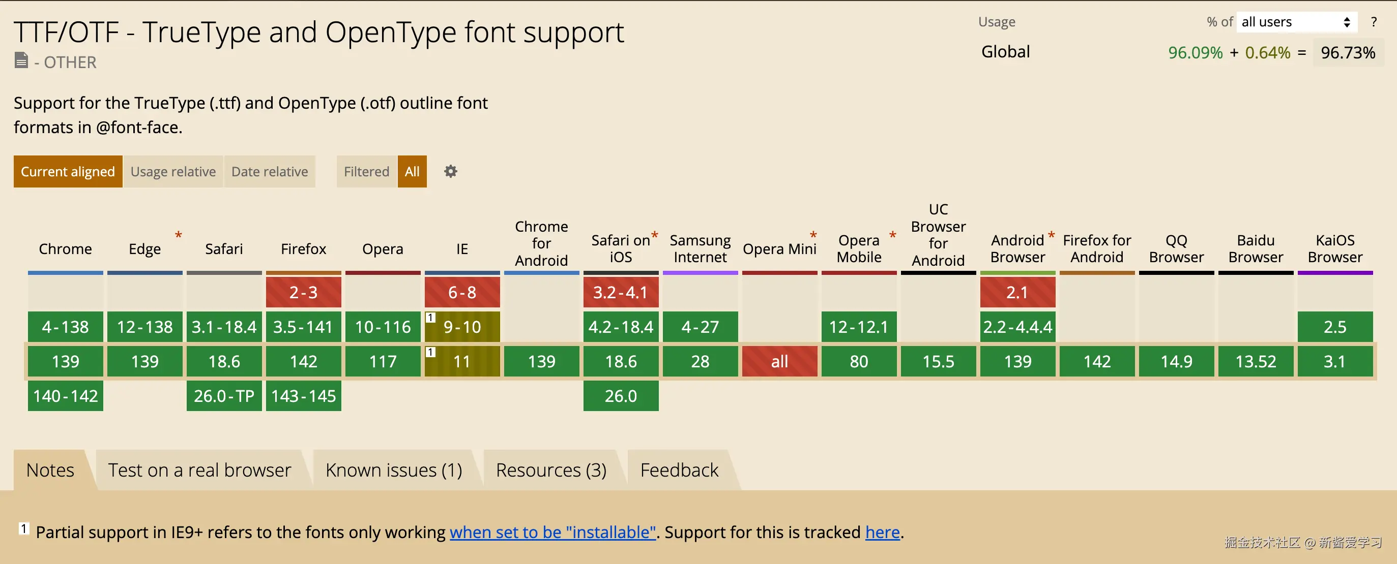Expand the Chrome 4-138 version cell
This screenshot has width=1397, height=564.
click(x=66, y=327)
